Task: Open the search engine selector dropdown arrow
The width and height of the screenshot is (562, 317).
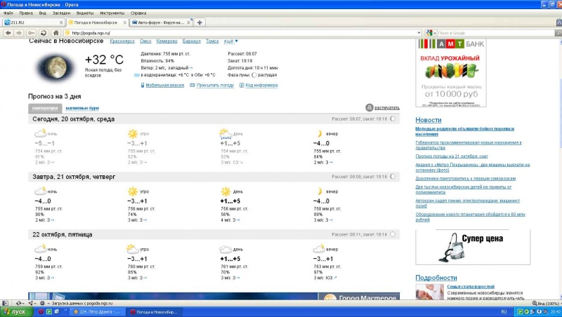Action: (x=435, y=33)
